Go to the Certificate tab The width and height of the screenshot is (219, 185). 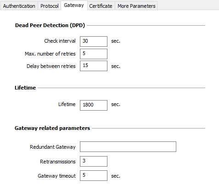tap(101, 6)
